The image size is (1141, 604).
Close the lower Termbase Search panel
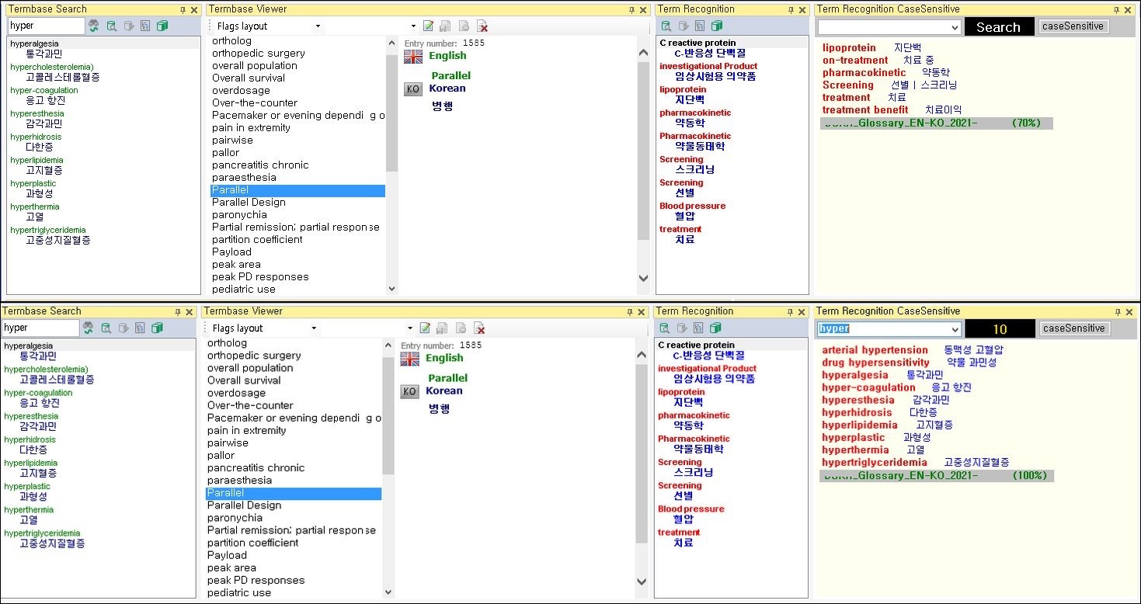[x=189, y=312]
